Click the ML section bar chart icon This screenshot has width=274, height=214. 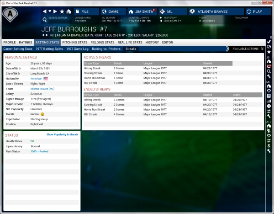pos(269,101)
